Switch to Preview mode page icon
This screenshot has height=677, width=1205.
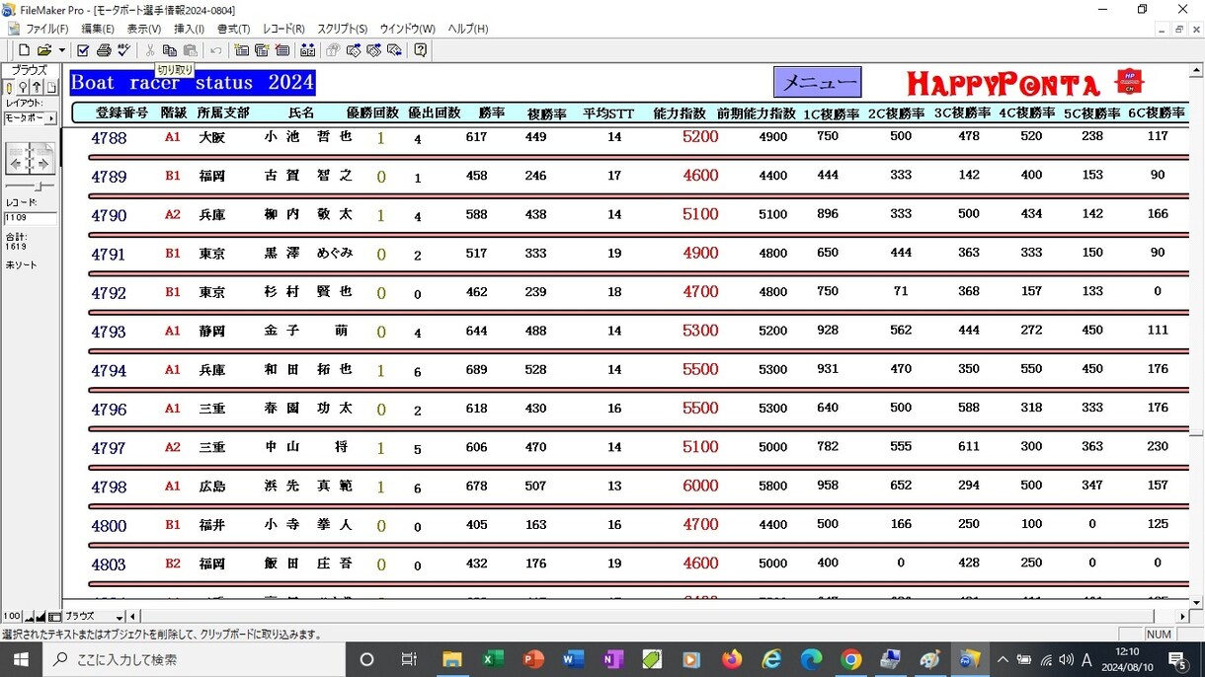[51, 87]
